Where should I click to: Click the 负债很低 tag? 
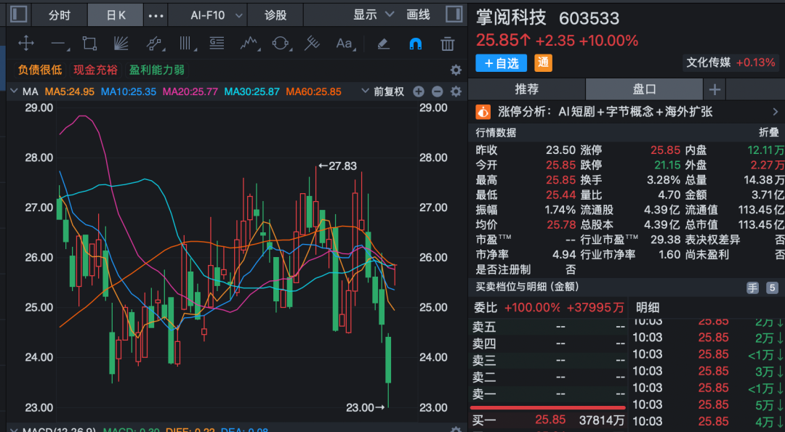pyautogui.click(x=40, y=70)
